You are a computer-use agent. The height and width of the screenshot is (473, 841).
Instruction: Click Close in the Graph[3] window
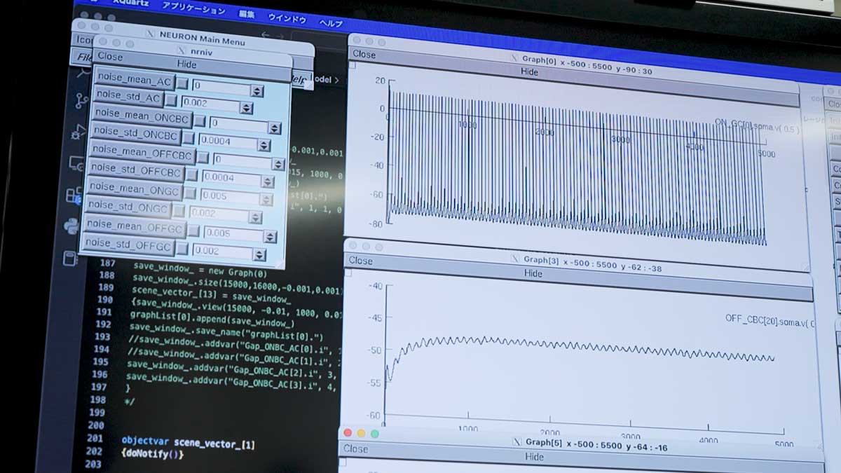pos(361,261)
